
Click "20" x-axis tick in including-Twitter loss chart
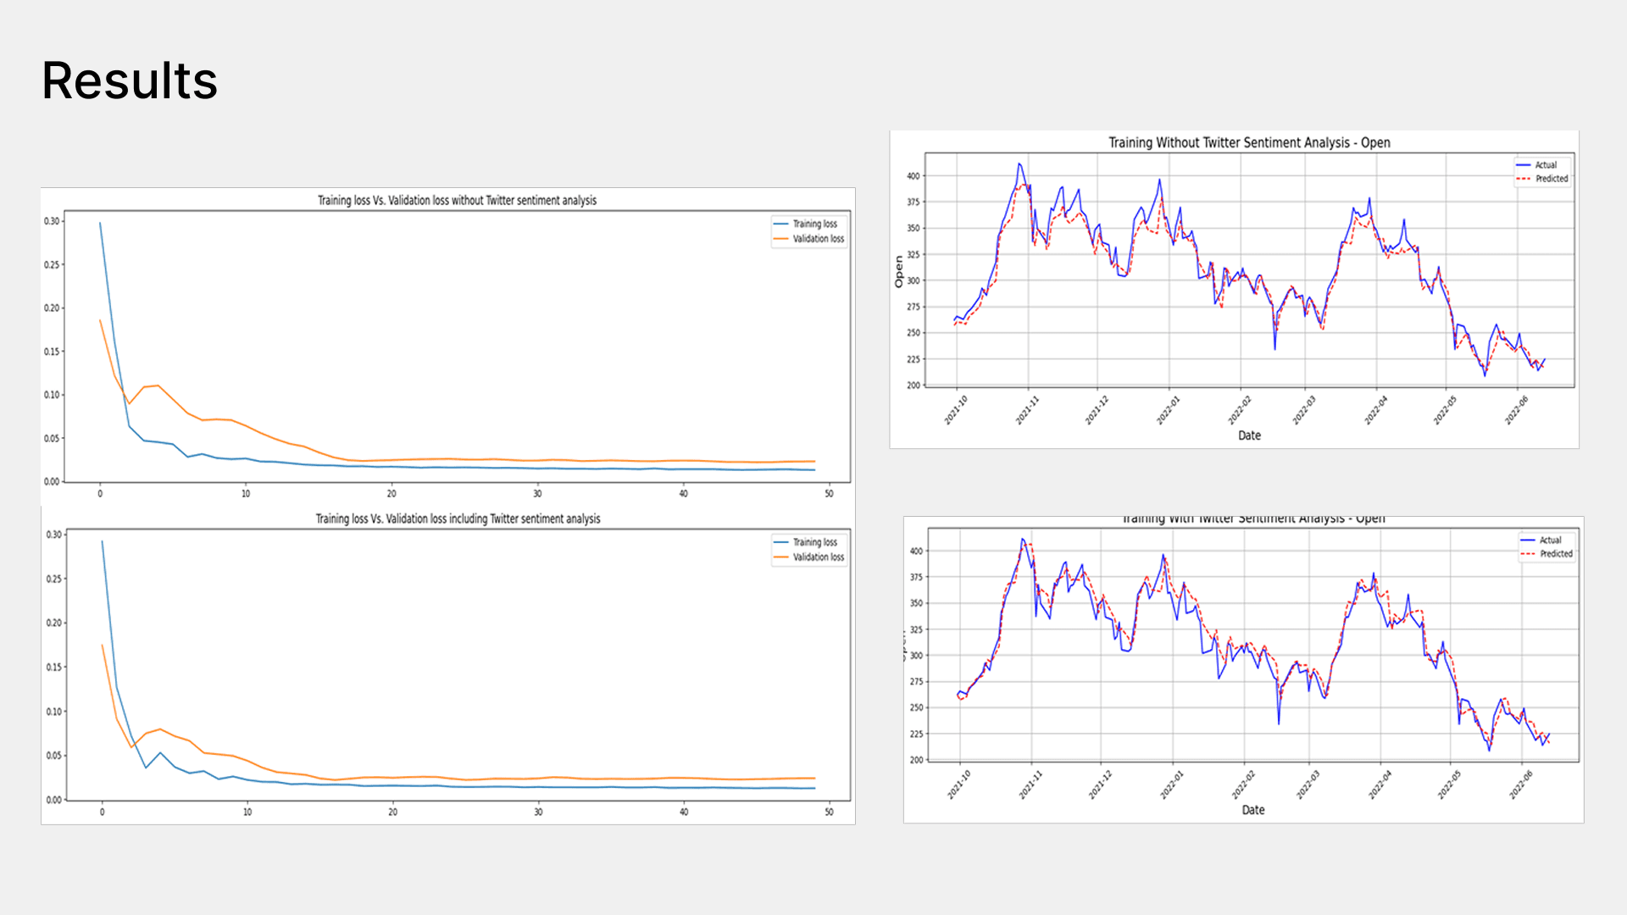point(392,812)
